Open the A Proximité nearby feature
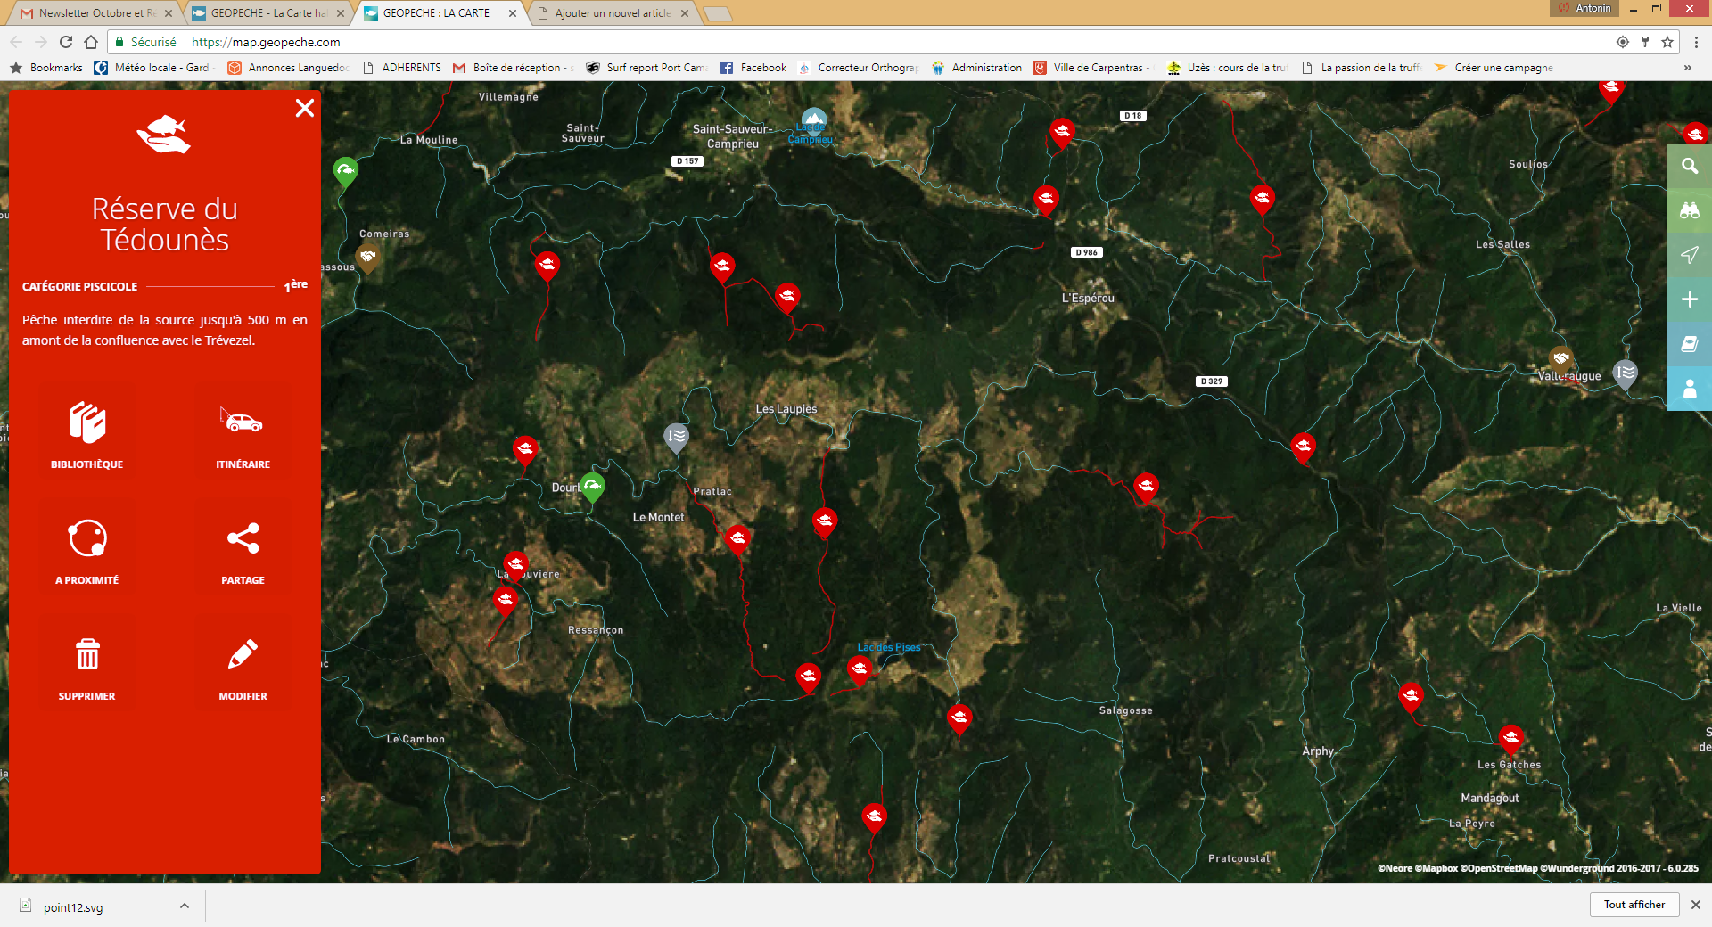The image size is (1712, 927). click(x=86, y=550)
